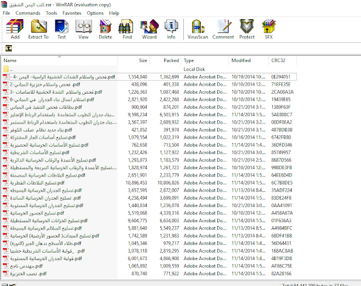361x286 pixels.
Task: Open the Comment tool
Action: click(223, 29)
